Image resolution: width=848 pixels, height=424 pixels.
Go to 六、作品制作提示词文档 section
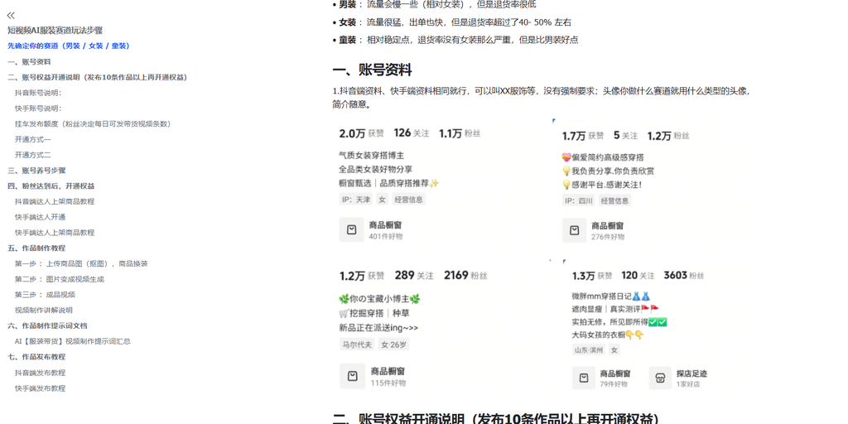pos(47,326)
